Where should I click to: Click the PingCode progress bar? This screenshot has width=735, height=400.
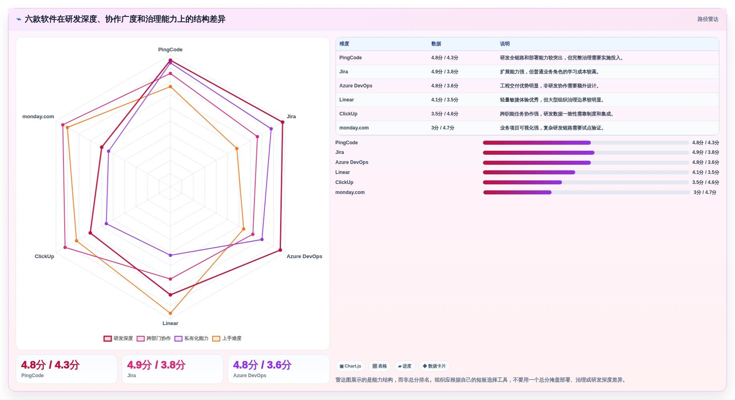tap(586, 143)
